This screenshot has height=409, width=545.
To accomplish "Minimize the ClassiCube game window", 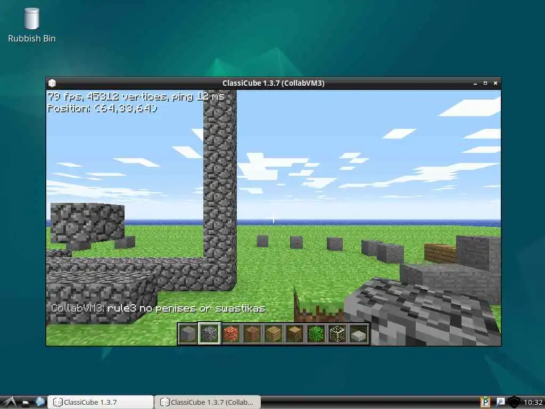I will [x=475, y=84].
